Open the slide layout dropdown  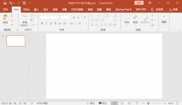point(33,16)
